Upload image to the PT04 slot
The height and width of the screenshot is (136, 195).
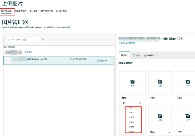(x=160, y=117)
